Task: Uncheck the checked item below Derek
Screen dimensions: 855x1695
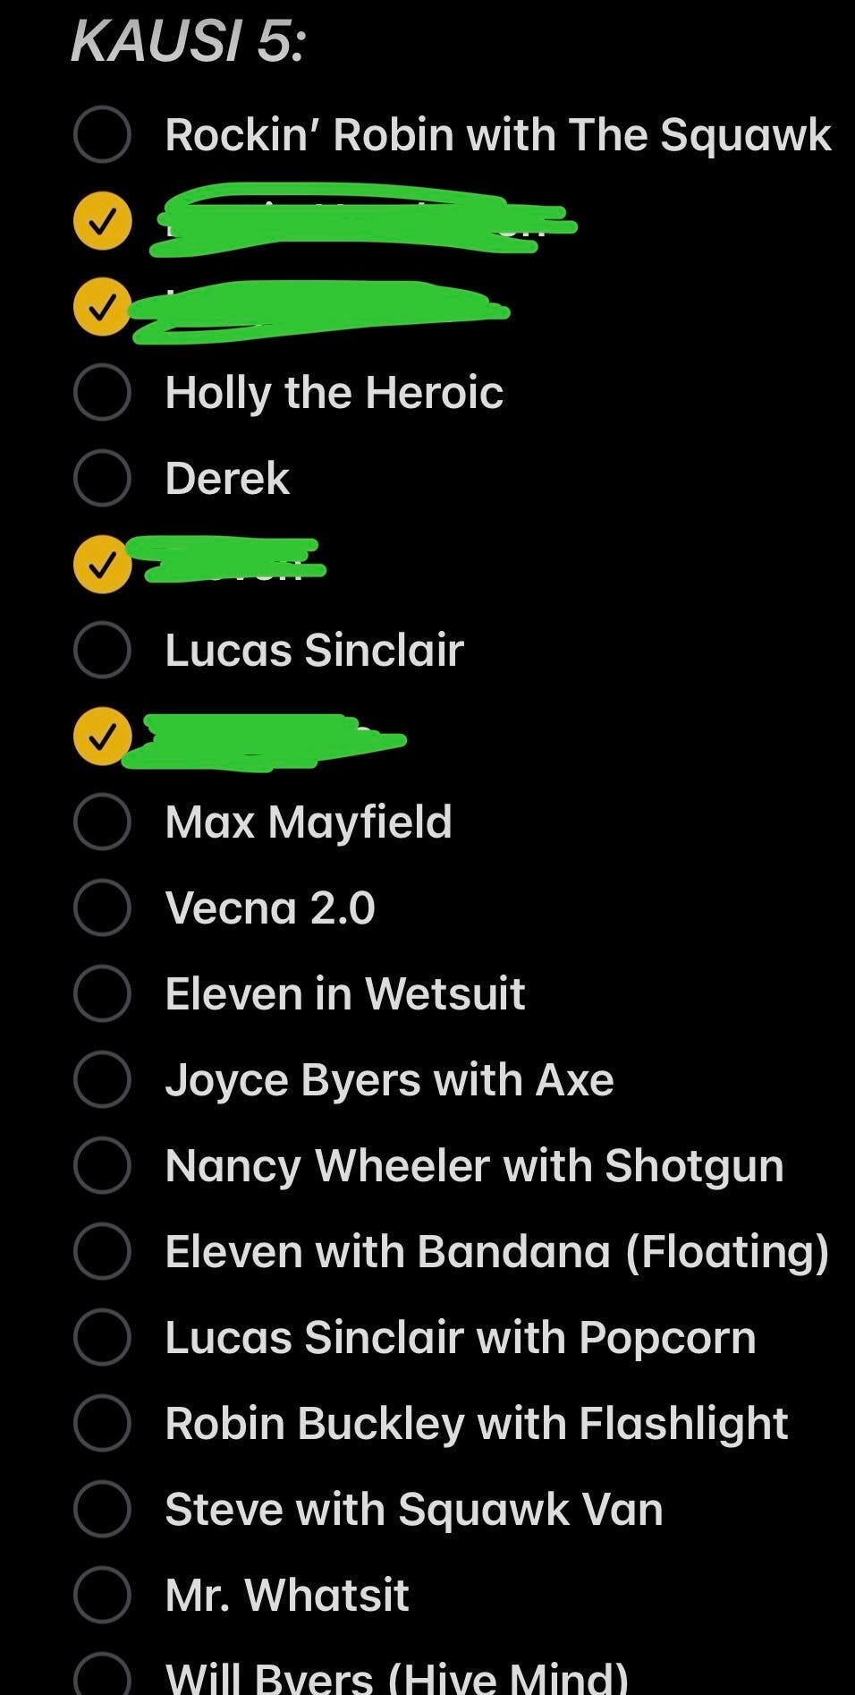Action: [102, 564]
